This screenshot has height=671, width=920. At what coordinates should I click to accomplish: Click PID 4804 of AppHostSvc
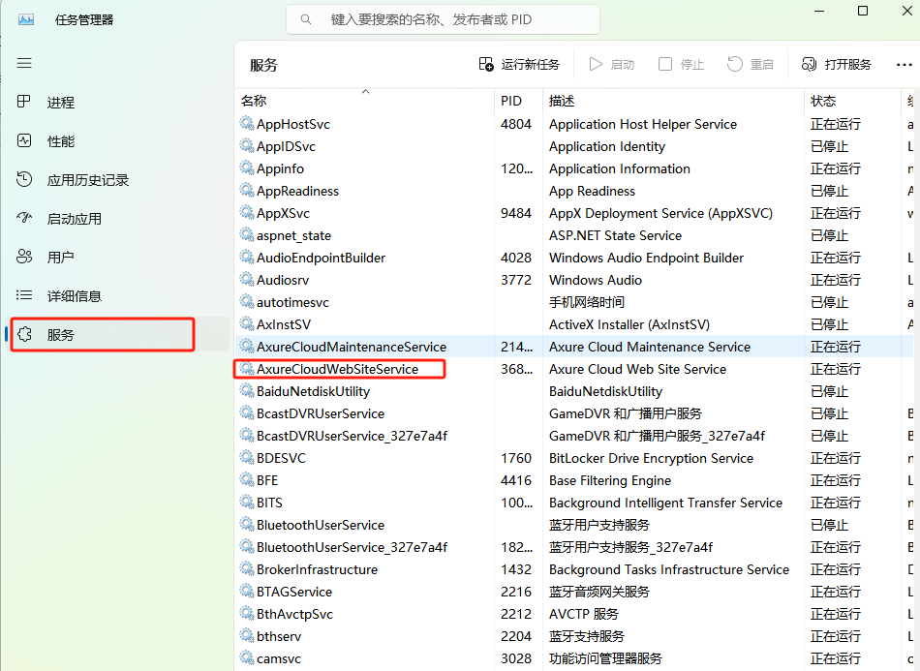tap(516, 124)
